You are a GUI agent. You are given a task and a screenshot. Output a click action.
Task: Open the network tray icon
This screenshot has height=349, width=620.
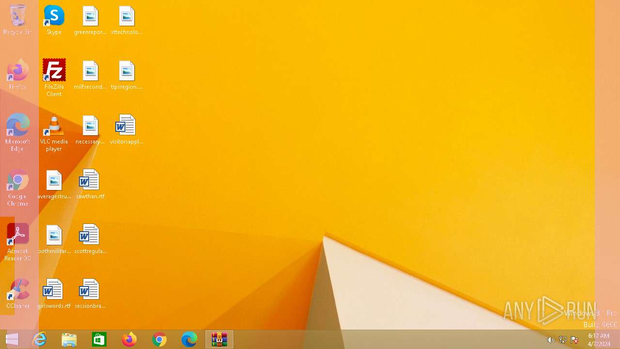pos(563,340)
